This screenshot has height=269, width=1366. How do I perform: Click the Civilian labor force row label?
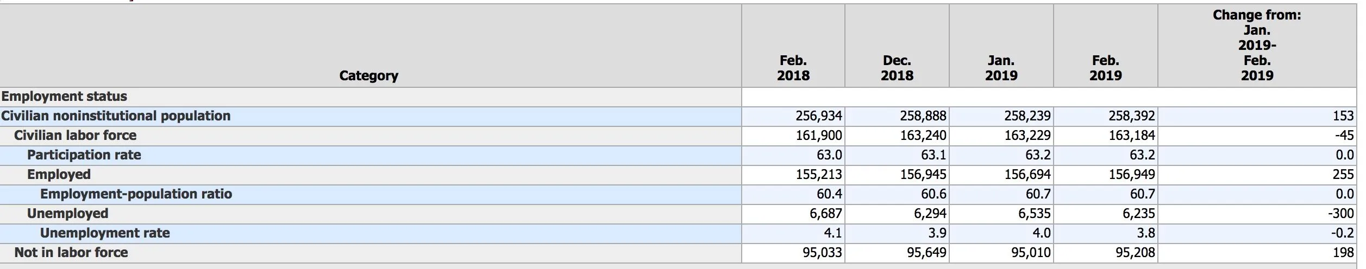click(75, 136)
